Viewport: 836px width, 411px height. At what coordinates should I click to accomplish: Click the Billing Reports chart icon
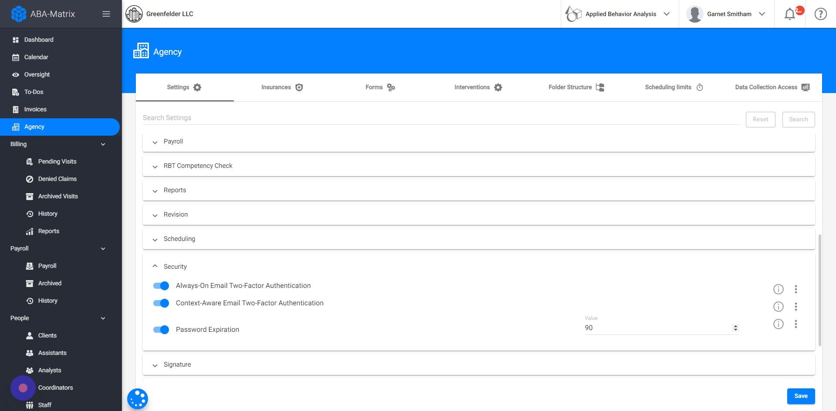[x=30, y=231]
